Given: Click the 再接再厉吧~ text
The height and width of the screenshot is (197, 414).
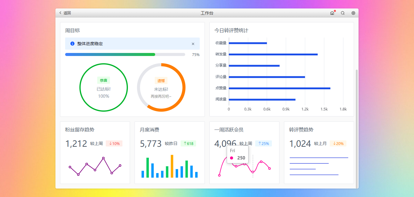Looking at the screenshot, I should [161, 96].
